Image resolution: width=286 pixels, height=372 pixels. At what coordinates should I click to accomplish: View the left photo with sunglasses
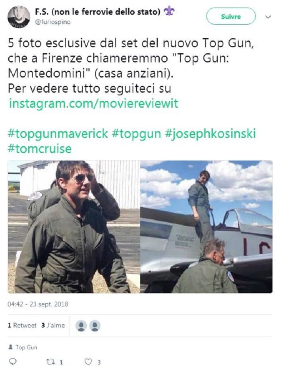[74, 227]
